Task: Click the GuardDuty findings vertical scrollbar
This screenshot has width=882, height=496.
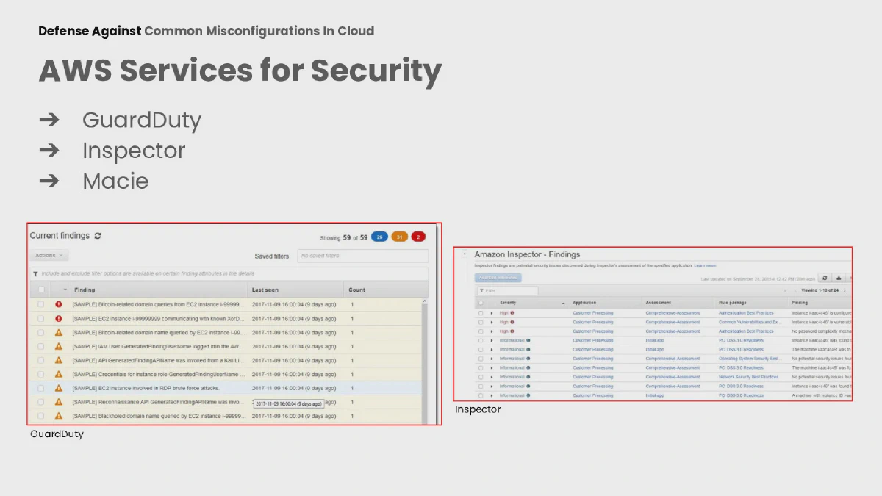Action: [x=424, y=360]
